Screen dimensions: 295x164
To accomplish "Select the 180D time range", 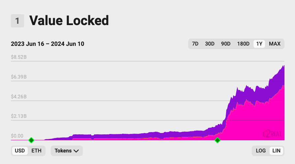I will pyautogui.click(x=243, y=44).
